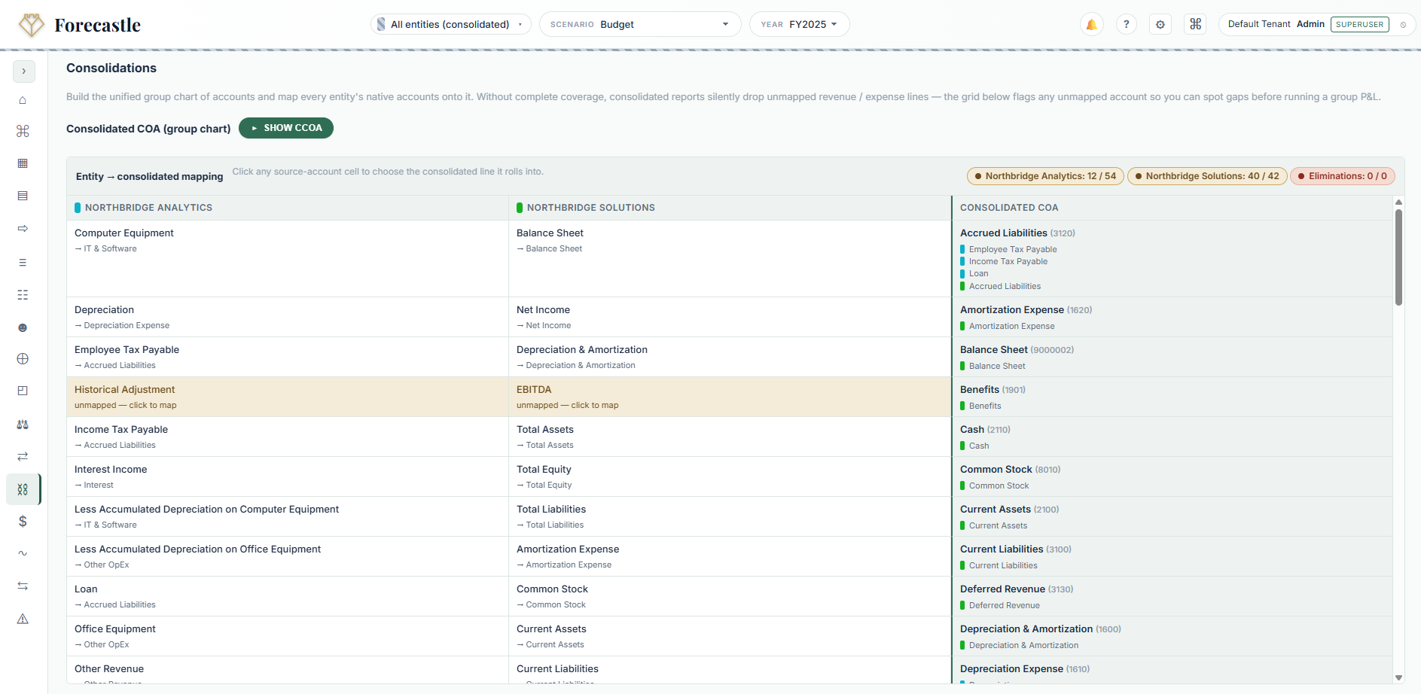
Task: Open the sidebar balance scales icon
Action: [x=23, y=425]
